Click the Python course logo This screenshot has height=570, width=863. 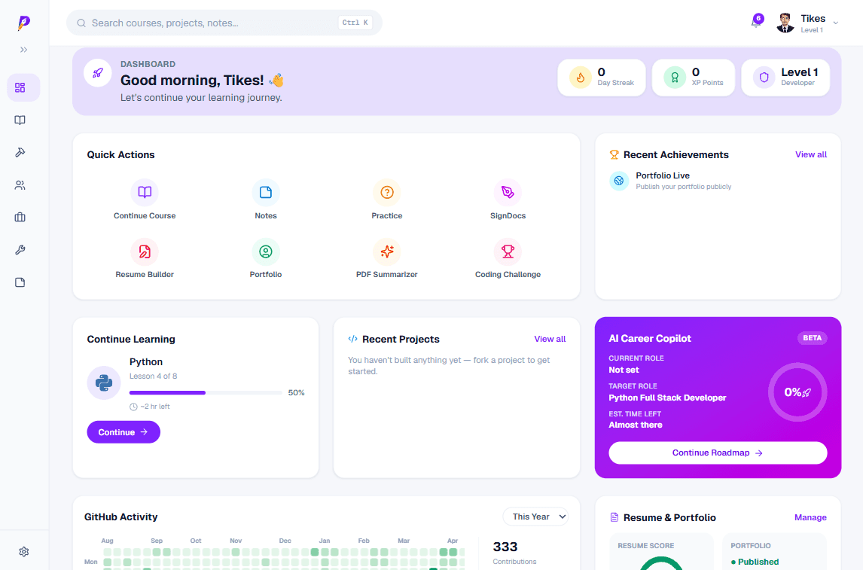tap(104, 383)
